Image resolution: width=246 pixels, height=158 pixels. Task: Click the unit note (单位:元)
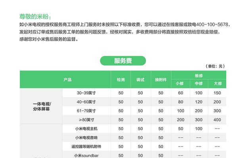click(x=215, y=66)
